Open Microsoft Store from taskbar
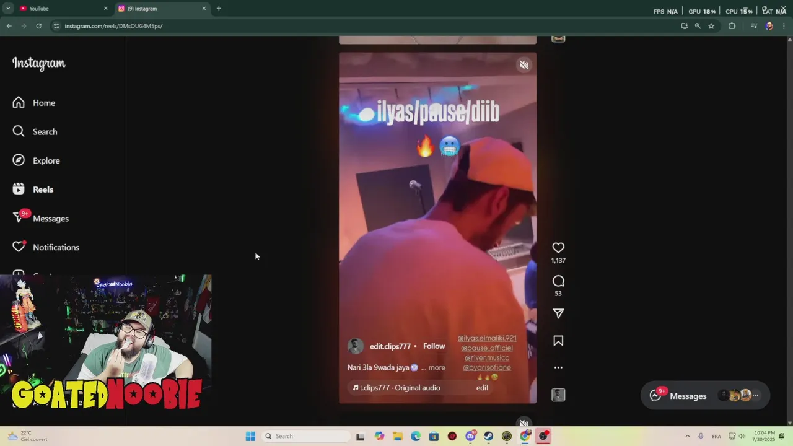The width and height of the screenshot is (793, 446). coord(434,436)
